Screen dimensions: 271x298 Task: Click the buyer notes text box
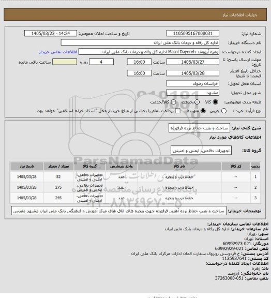click(119, 211)
